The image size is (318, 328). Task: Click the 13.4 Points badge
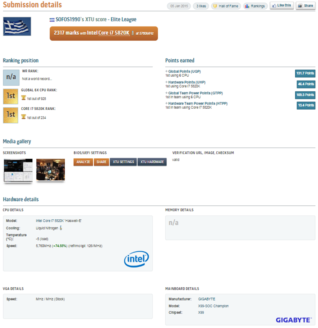(x=306, y=105)
